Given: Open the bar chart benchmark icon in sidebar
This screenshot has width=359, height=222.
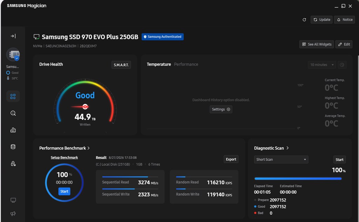Looking at the screenshot, I should pos(13,130).
